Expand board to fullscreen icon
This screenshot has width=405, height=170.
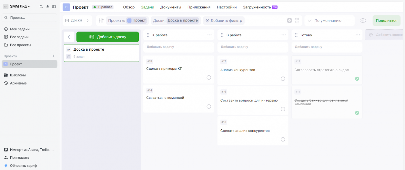tap(297, 21)
